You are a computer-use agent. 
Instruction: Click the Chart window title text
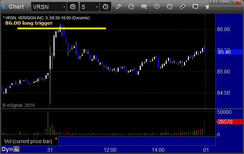(16, 7)
